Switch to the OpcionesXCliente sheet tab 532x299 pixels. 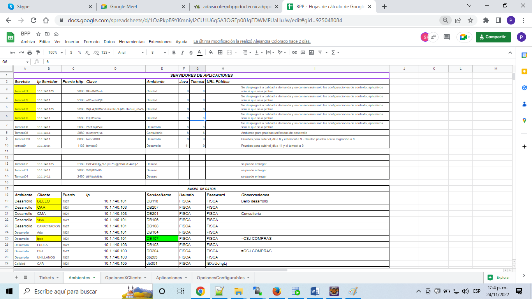point(123,278)
